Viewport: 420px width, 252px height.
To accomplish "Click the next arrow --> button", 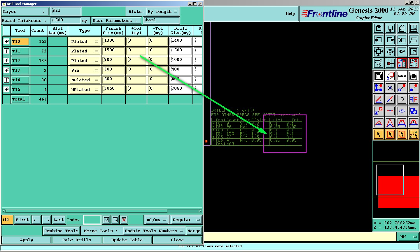I will pyautogui.click(x=47, y=220).
